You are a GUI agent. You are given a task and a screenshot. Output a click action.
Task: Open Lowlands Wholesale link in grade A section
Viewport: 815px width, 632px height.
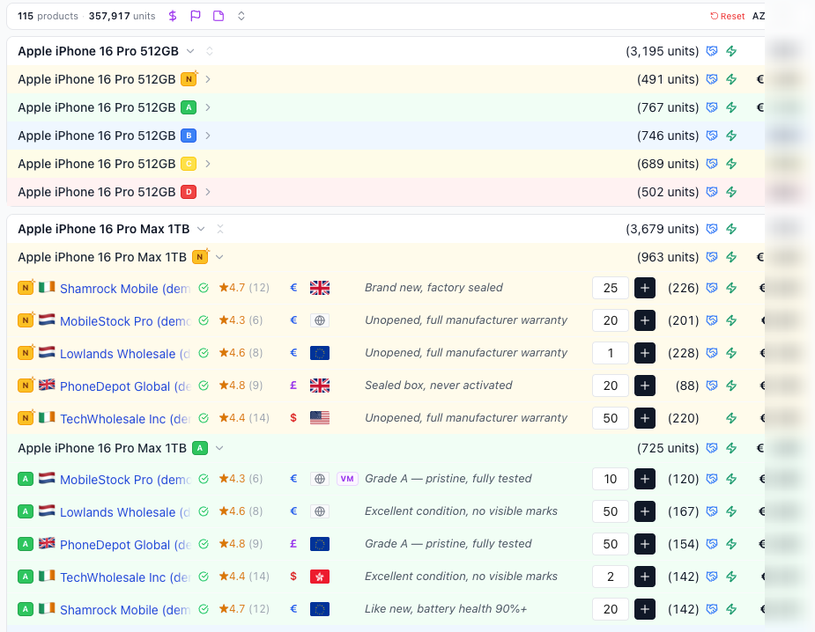[x=125, y=512]
